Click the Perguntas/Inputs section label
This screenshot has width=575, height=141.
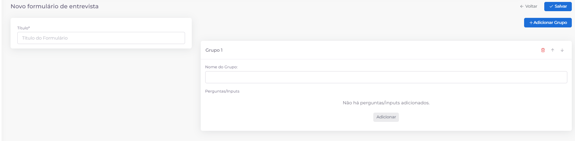[222, 91]
